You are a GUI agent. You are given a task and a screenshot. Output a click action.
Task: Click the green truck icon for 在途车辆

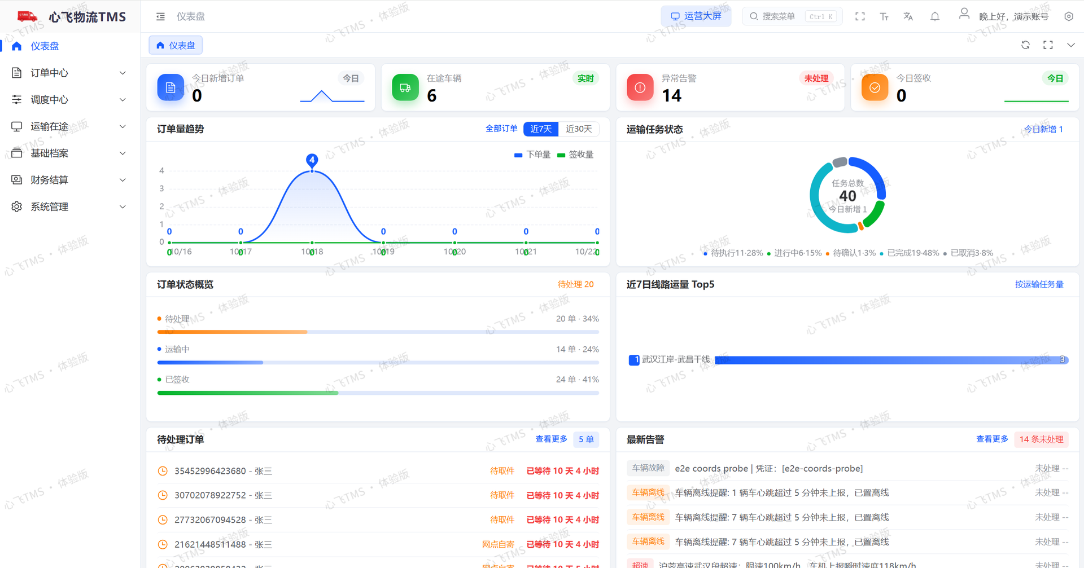[x=405, y=87]
